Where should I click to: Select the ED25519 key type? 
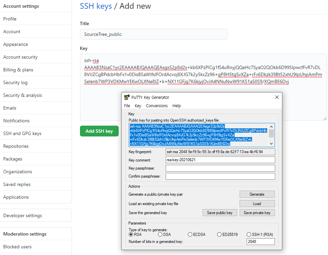(x=227, y=235)
